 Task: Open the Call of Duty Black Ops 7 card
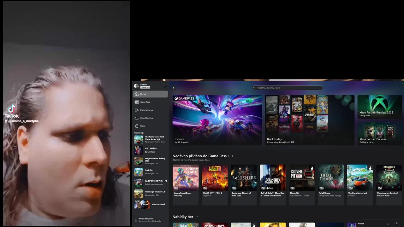[x=273, y=185]
